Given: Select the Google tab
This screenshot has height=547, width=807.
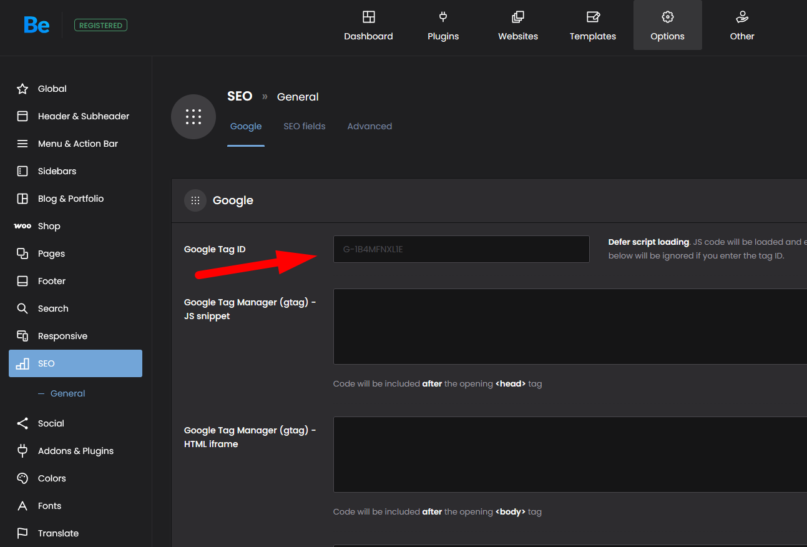Looking at the screenshot, I should [x=246, y=126].
